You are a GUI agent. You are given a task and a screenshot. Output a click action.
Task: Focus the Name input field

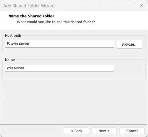coord(60,68)
